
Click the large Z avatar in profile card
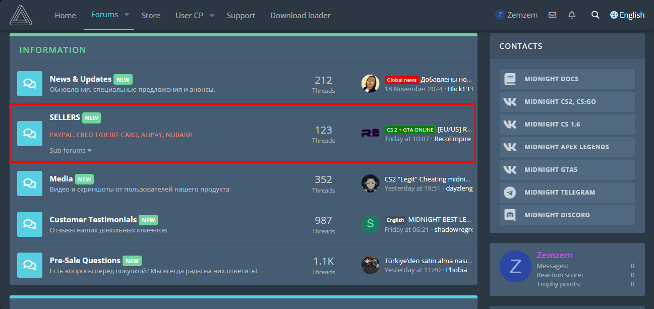pyautogui.click(x=515, y=267)
